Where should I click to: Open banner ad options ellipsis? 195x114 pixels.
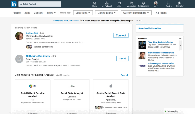pos(140,21)
